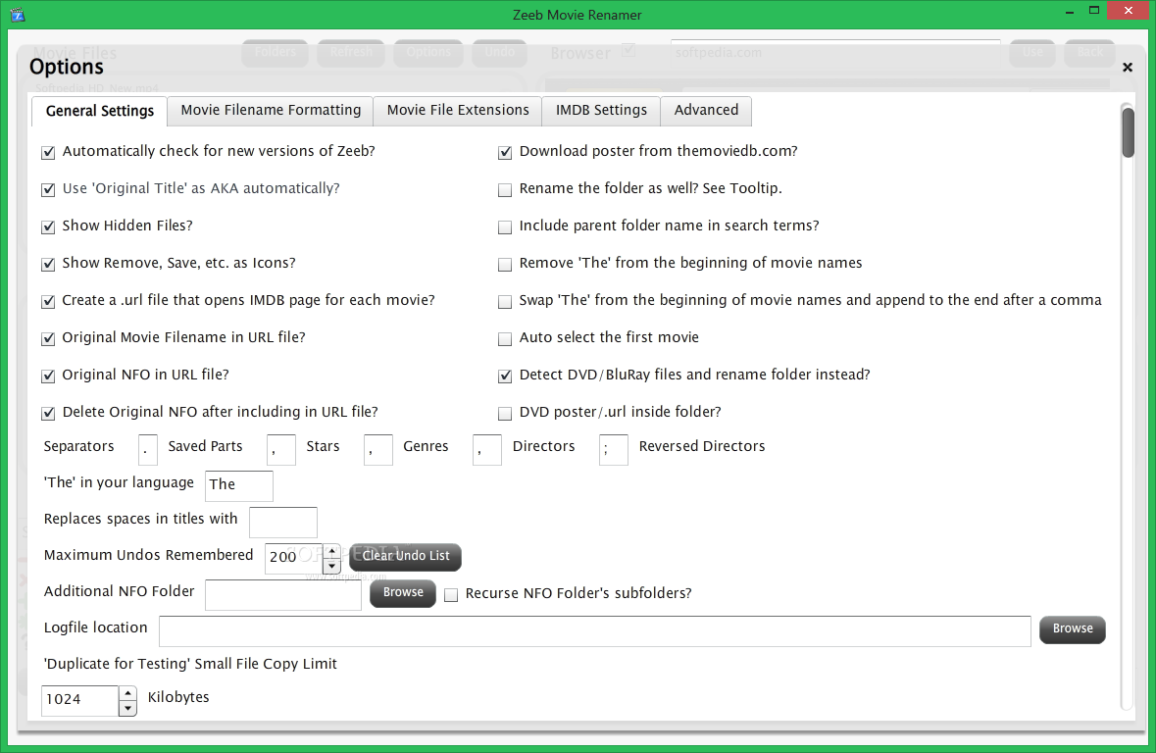
Task: Click the Options dialog vertical scrollbar thumb
Action: (x=1128, y=132)
